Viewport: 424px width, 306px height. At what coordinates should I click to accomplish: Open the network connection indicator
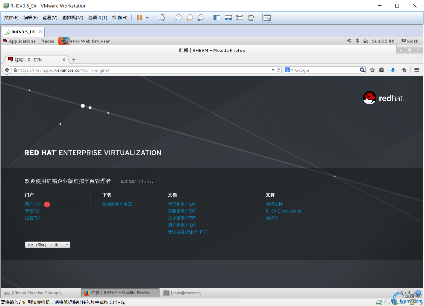[366, 41]
